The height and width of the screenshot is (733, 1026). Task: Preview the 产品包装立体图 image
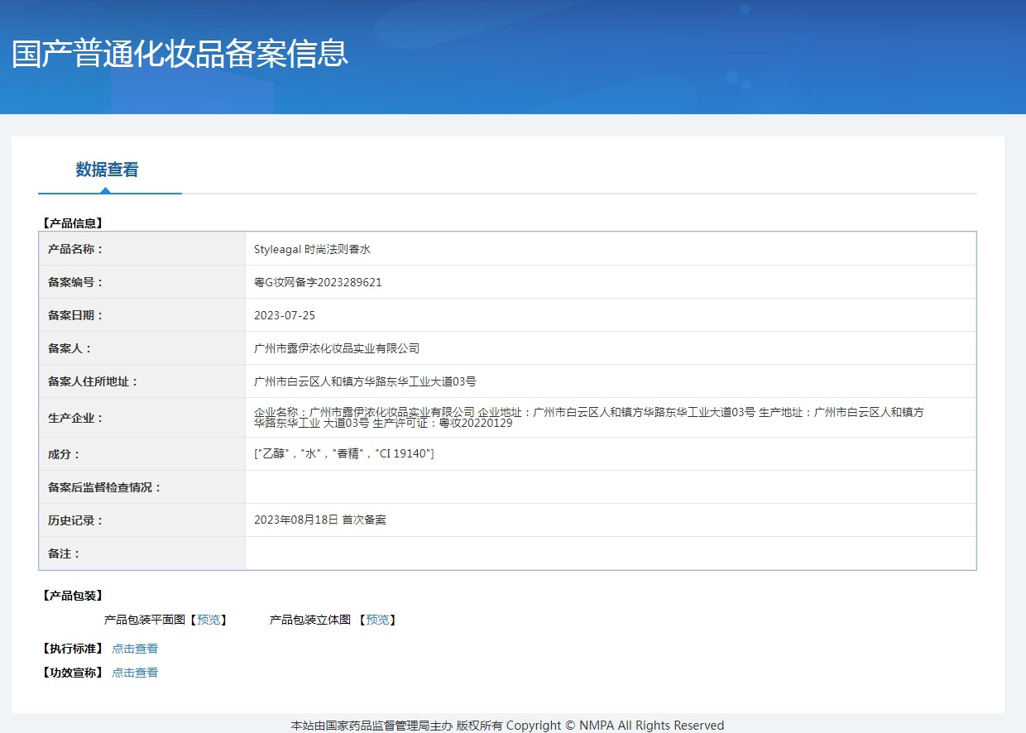[377, 620]
